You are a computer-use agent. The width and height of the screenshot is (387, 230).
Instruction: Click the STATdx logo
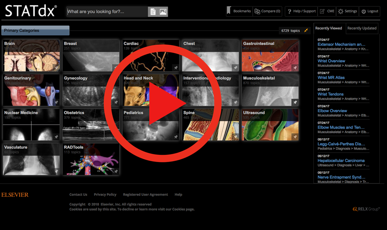[31, 11]
